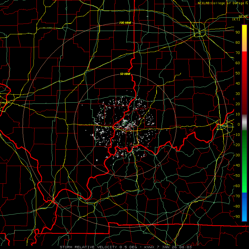Click the Storm Relative Velocity caption at bottom
249x249 pixels.
pos(126,247)
